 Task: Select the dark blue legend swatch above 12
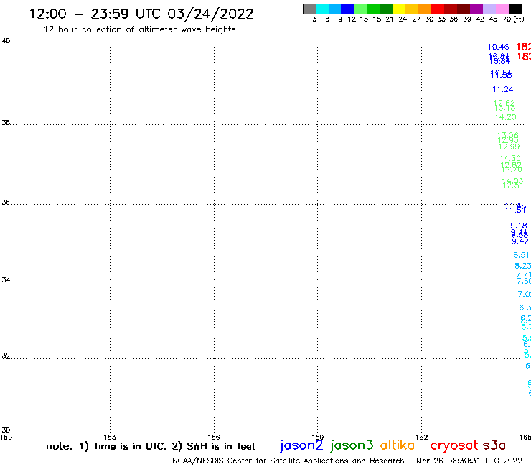tap(347, 9)
